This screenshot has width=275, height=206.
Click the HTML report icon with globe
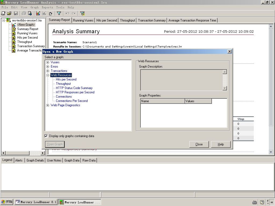(x=30, y=13)
